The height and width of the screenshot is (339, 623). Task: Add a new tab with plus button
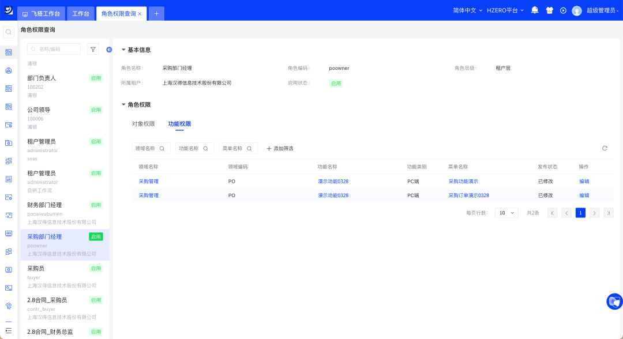156,14
